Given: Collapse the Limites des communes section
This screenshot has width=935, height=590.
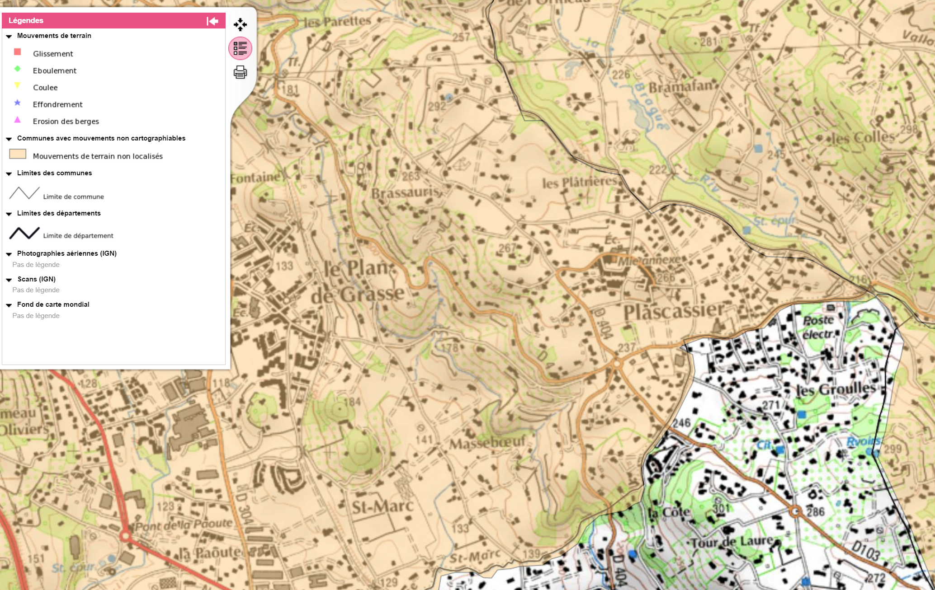Looking at the screenshot, I should (x=9, y=173).
